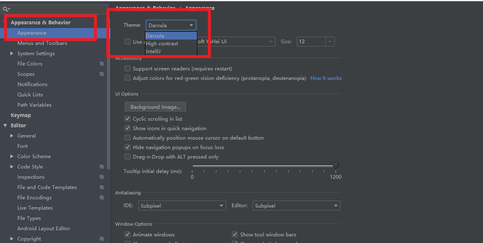Click the Background Image... button
483x243 pixels.
pyautogui.click(x=155, y=107)
